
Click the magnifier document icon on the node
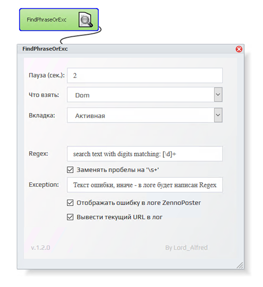[x=86, y=20]
